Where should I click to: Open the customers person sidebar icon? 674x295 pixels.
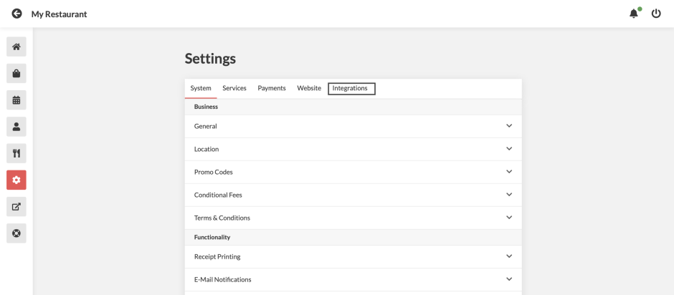pyautogui.click(x=16, y=127)
